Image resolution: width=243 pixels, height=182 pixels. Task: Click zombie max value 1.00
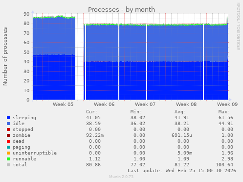pyautogui.click(x=227, y=135)
